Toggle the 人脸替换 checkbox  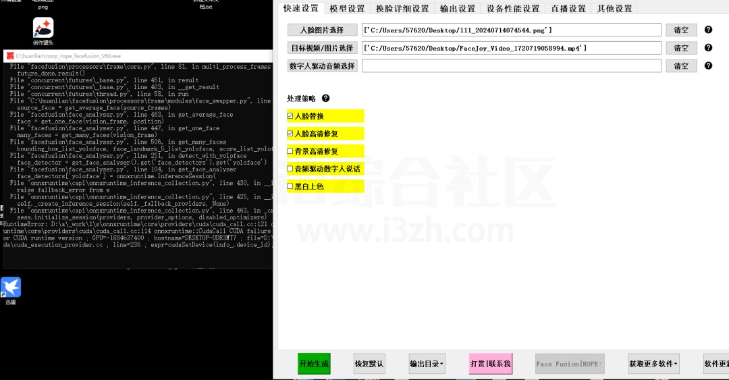coord(290,116)
